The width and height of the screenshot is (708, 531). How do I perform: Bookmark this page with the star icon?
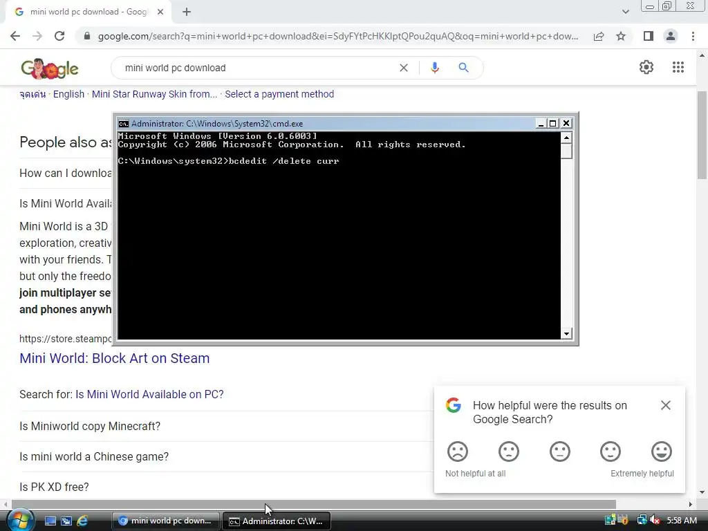point(621,36)
